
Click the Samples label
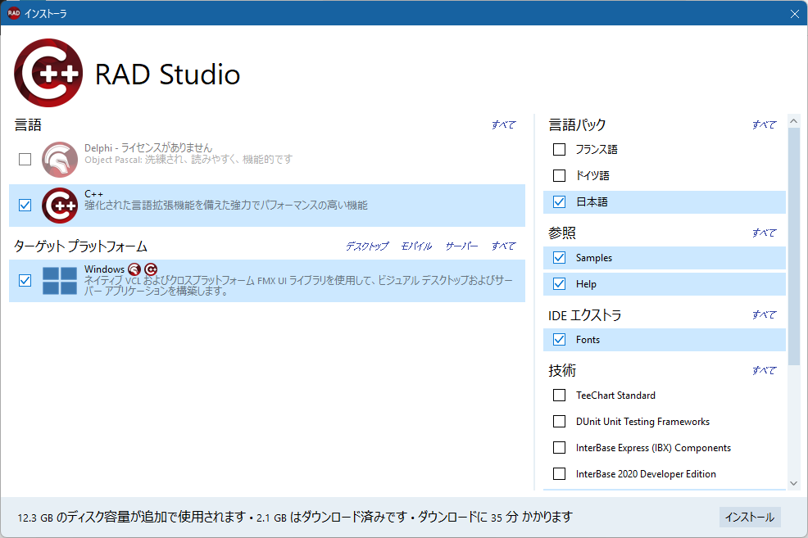[593, 257]
